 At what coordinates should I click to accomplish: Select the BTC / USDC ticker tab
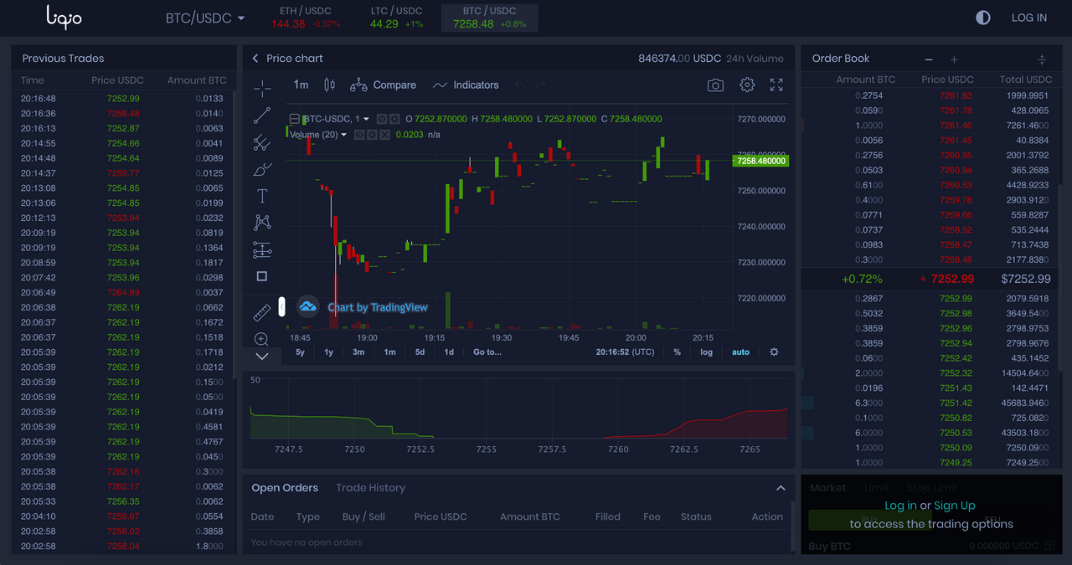point(490,18)
